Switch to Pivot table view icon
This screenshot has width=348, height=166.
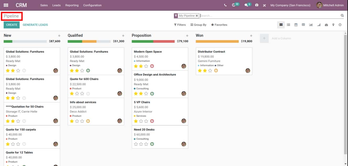tap(303, 25)
